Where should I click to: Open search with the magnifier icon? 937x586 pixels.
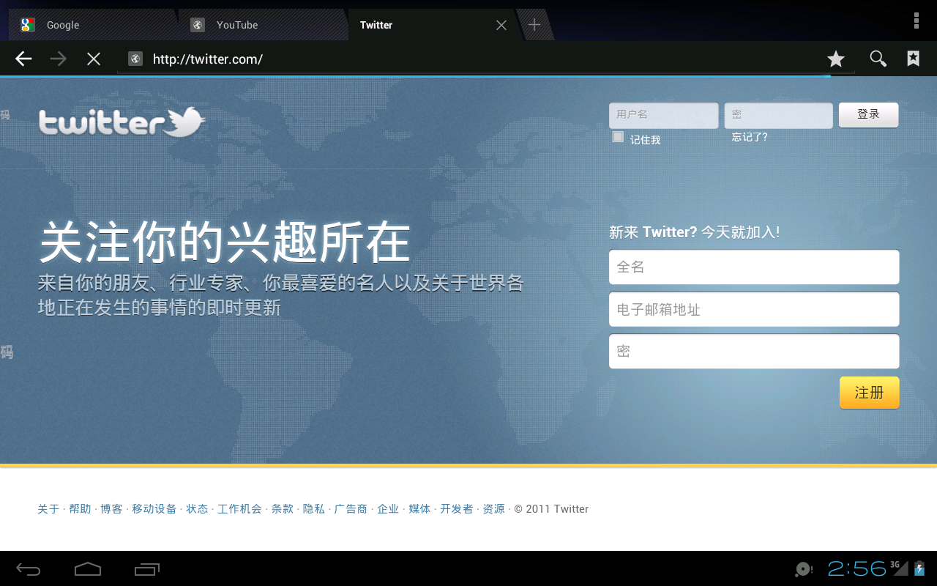point(878,59)
